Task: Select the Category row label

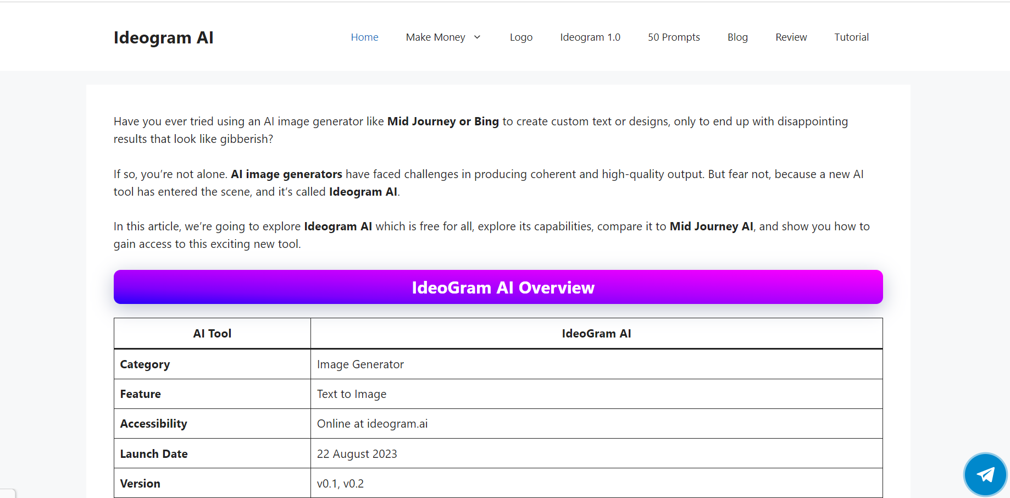Action: (x=145, y=364)
